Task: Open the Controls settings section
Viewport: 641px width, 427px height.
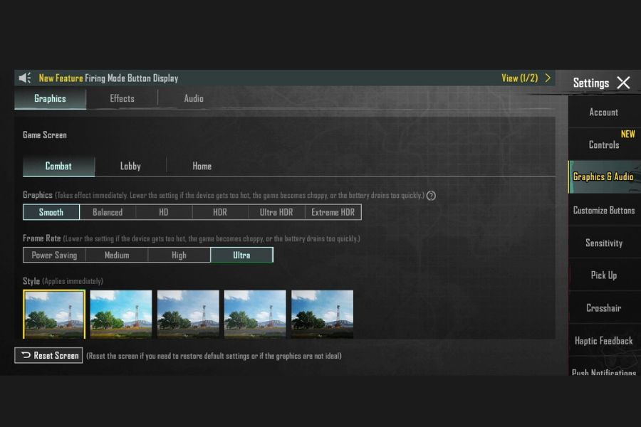Action: point(603,144)
